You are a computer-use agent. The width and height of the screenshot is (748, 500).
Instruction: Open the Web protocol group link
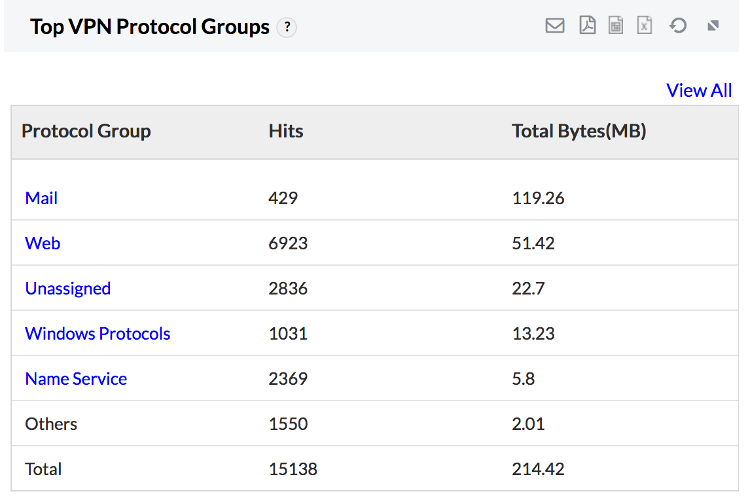pos(43,243)
